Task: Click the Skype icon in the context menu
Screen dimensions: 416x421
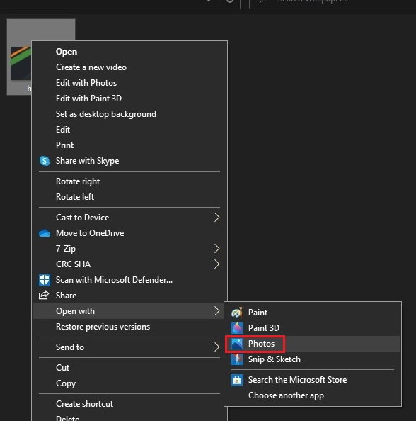Action: [45, 161]
